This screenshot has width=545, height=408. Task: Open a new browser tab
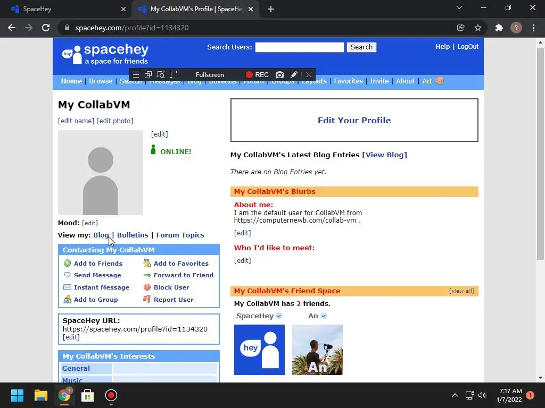pyautogui.click(x=271, y=9)
